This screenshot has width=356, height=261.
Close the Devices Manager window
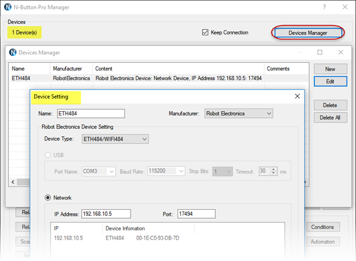click(x=340, y=52)
